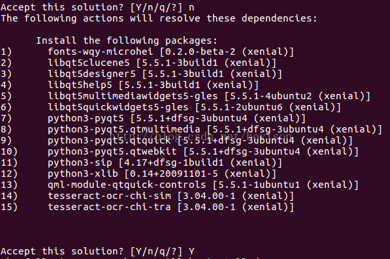The width and height of the screenshot is (390, 259).
Task: Click libqt5multimediawidgets5-gles package name
Action: click(133, 96)
